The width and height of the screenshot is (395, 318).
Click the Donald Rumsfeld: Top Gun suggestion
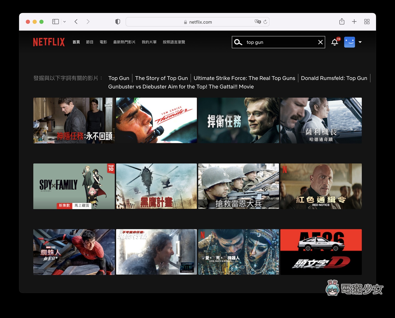tap(334, 78)
